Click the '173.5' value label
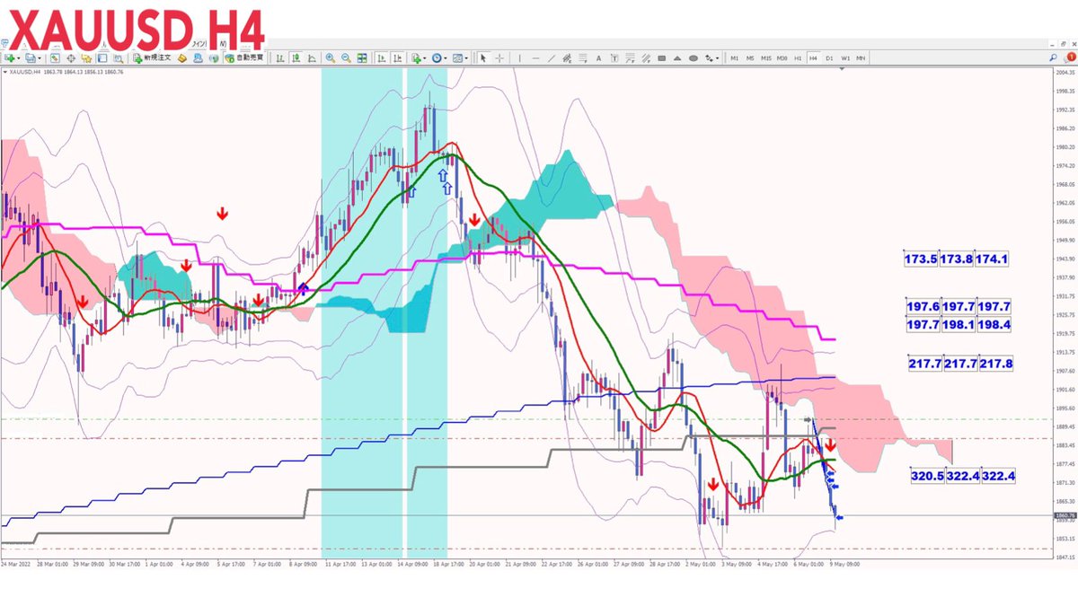This screenshot has width=1078, height=606. click(921, 259)
